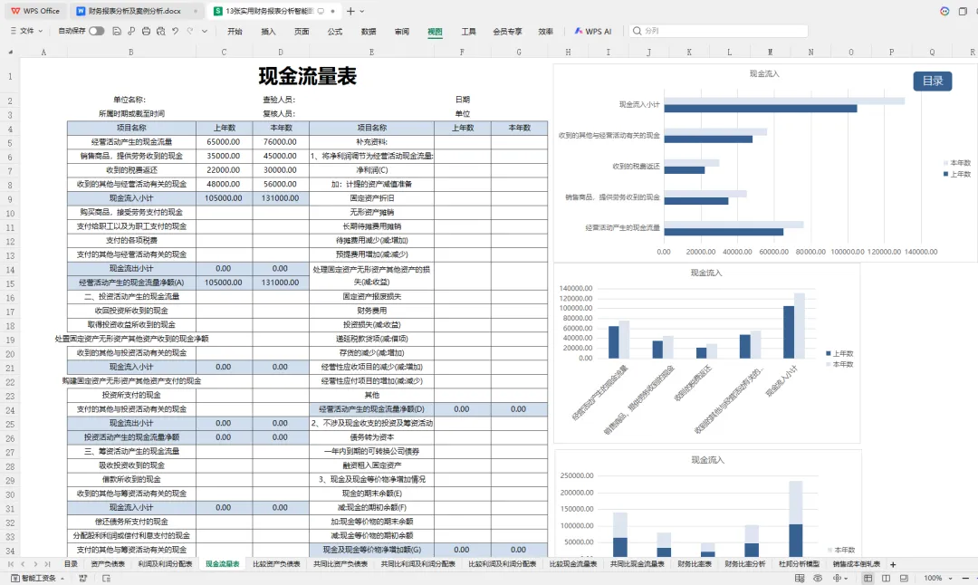Open the 开始 ribbon tab
The height and width of the screenshot is (585, 978).
click(235, 31)
